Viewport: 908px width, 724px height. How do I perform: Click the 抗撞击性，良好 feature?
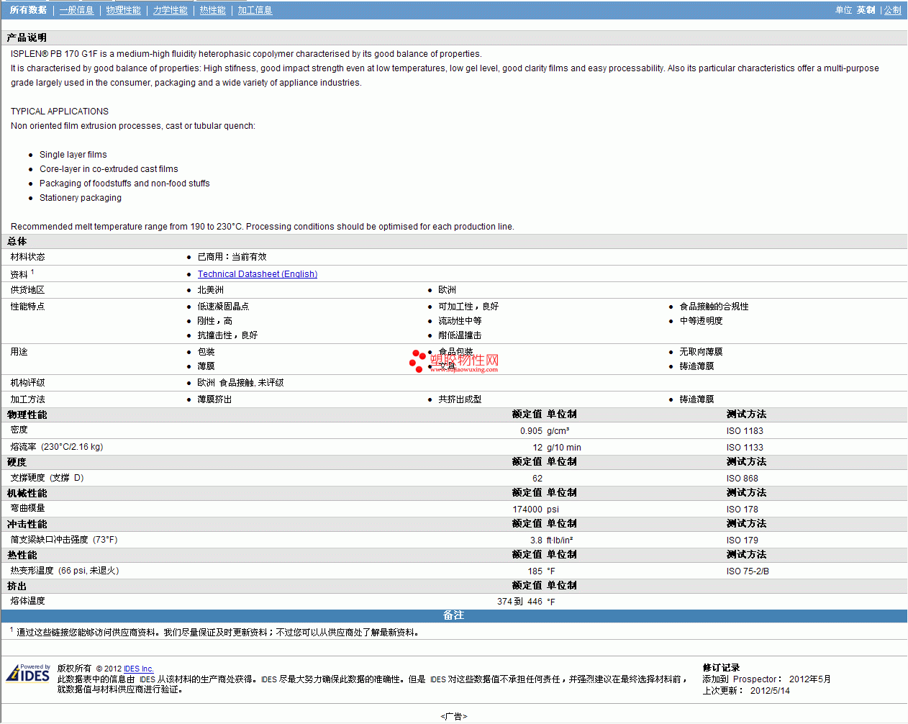point(227,335)
